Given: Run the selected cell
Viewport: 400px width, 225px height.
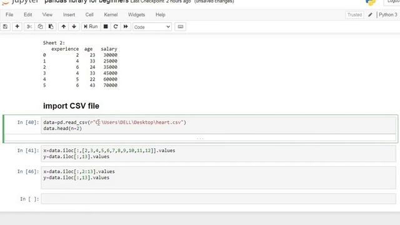Looking at the screenshot, I should point(91,26).
